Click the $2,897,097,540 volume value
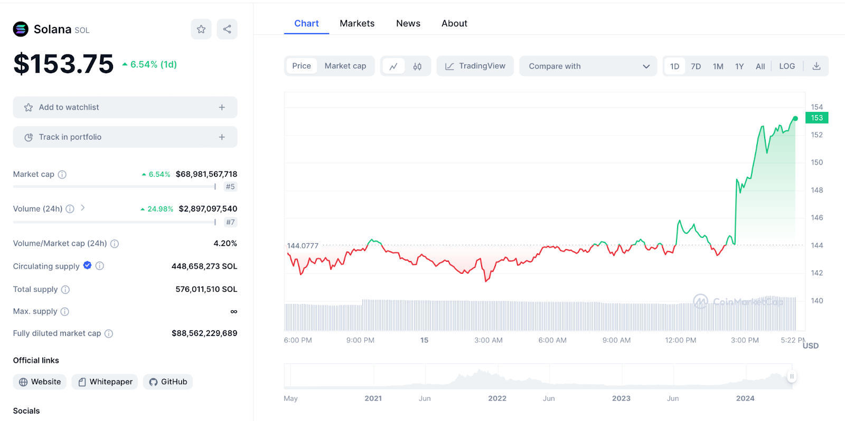Image resolution: width=845 pixels, height=421 pixels. click(x=208, y=209)
